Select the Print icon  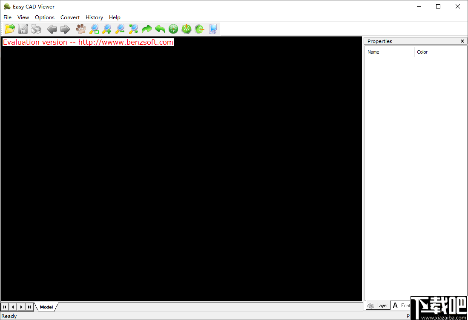[x=36, y=29]
